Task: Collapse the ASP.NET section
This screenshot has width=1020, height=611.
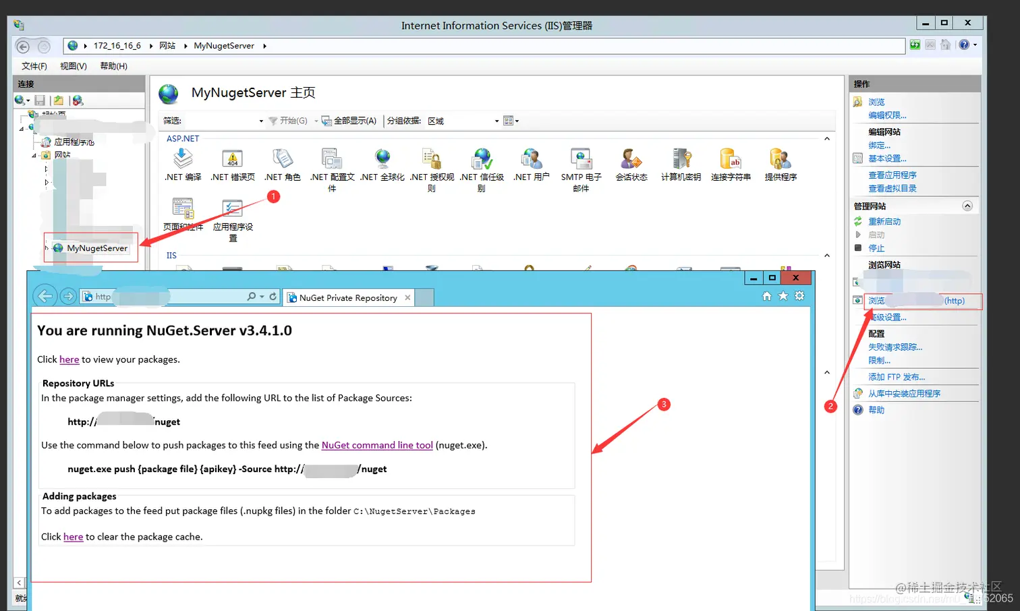Action: [827, 139]
